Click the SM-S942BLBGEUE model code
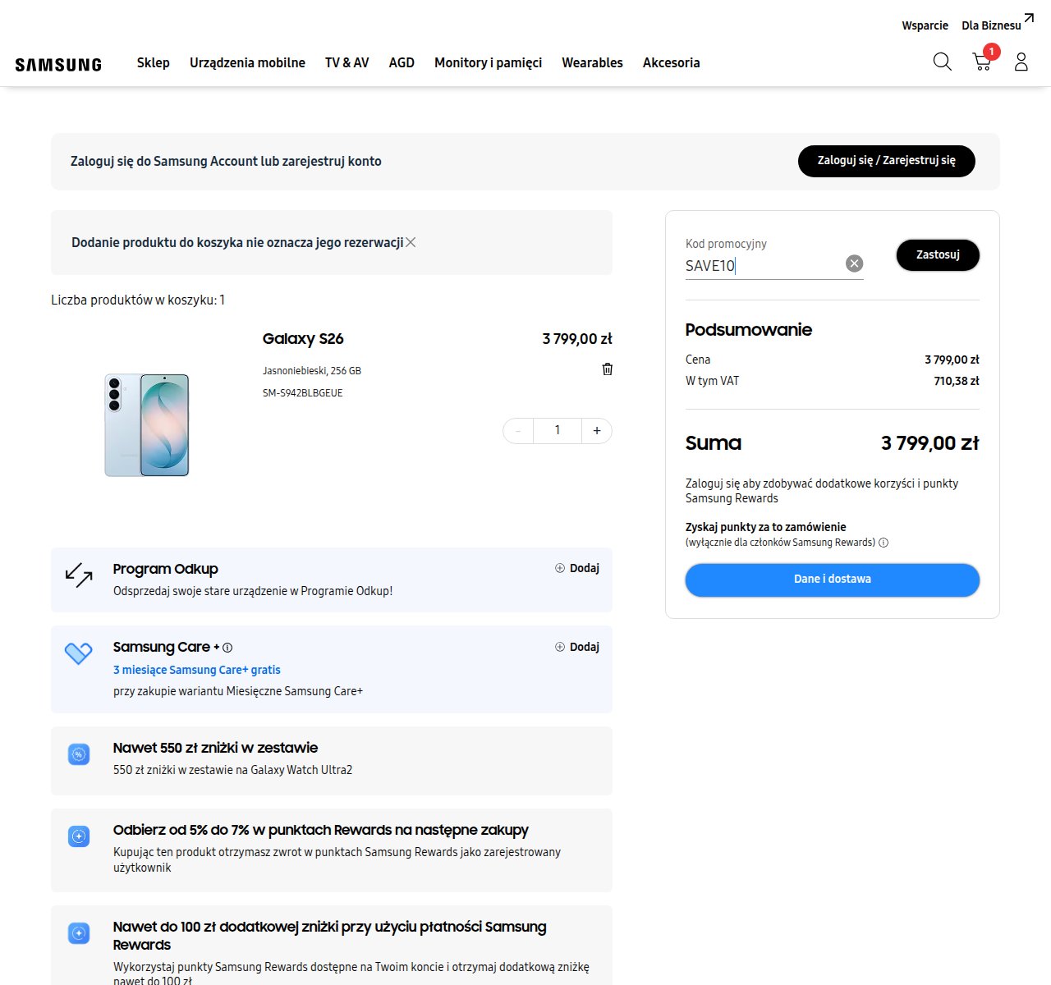Image resolution: width=1051 pixels, height=985 pixels. click(303, 393)
